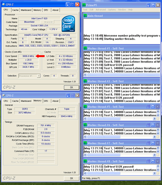Click the Multiplier value x 20.0
Viewport: 162px width, 185px height.
(x=28, y=60)
